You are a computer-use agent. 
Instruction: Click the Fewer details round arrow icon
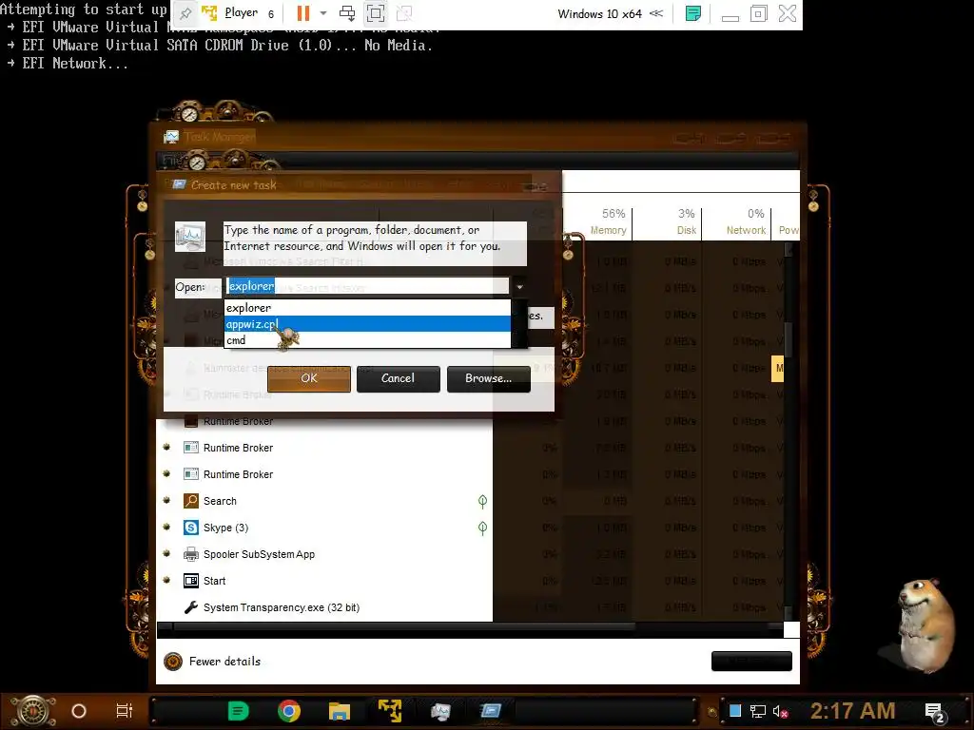pyautogui.click(x=173, y=662)
